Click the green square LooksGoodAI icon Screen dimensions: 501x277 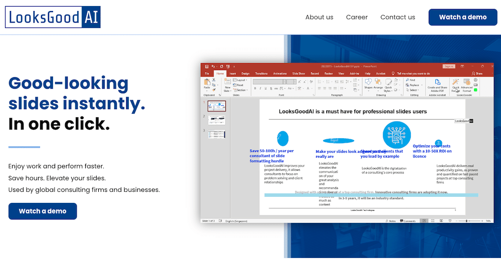click(475, 90)
